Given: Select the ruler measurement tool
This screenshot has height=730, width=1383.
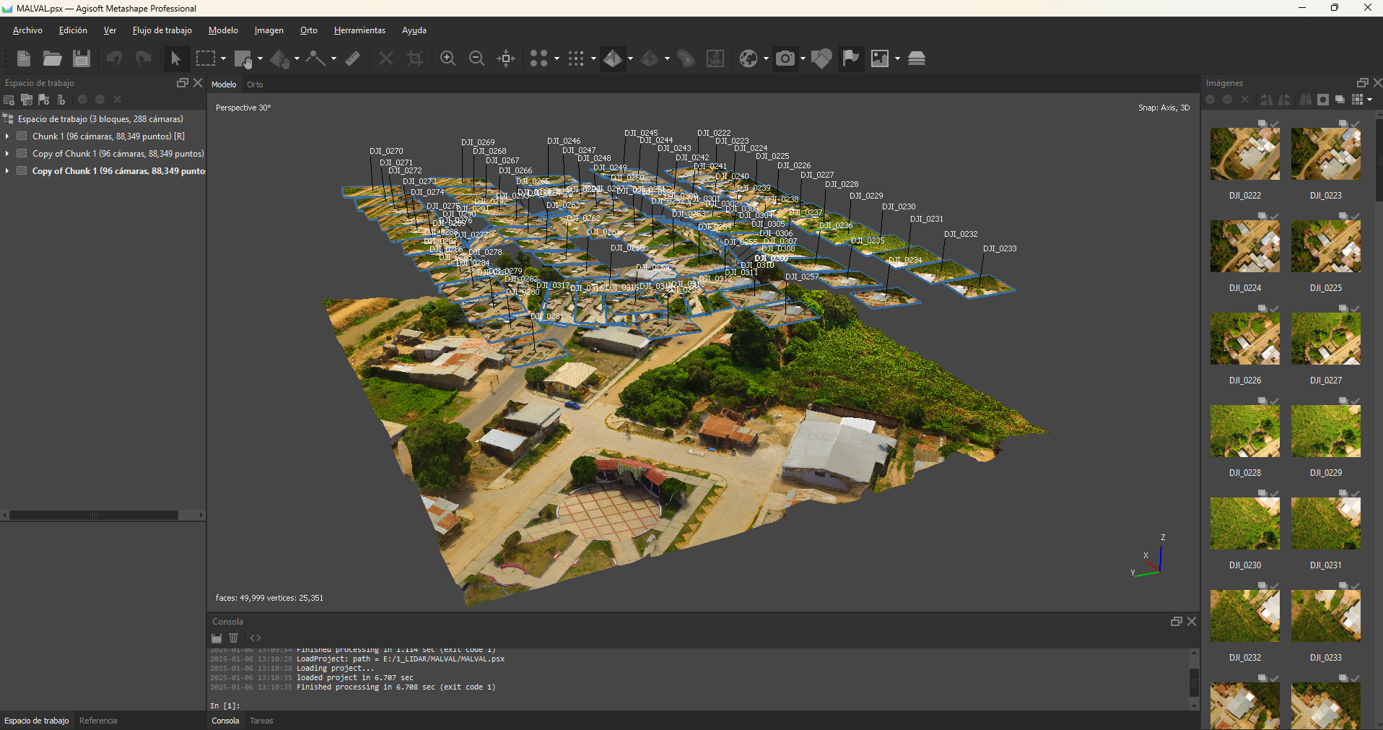Looking at the screenshot, I should [353, 58].
